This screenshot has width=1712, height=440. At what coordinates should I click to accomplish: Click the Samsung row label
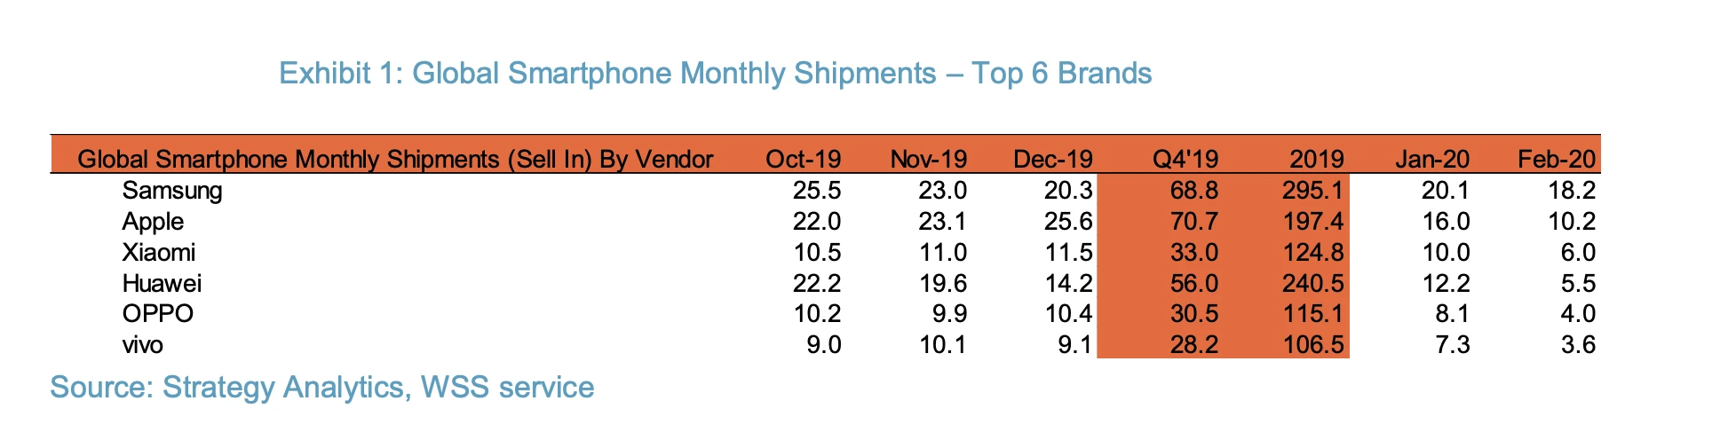point(172,191)
